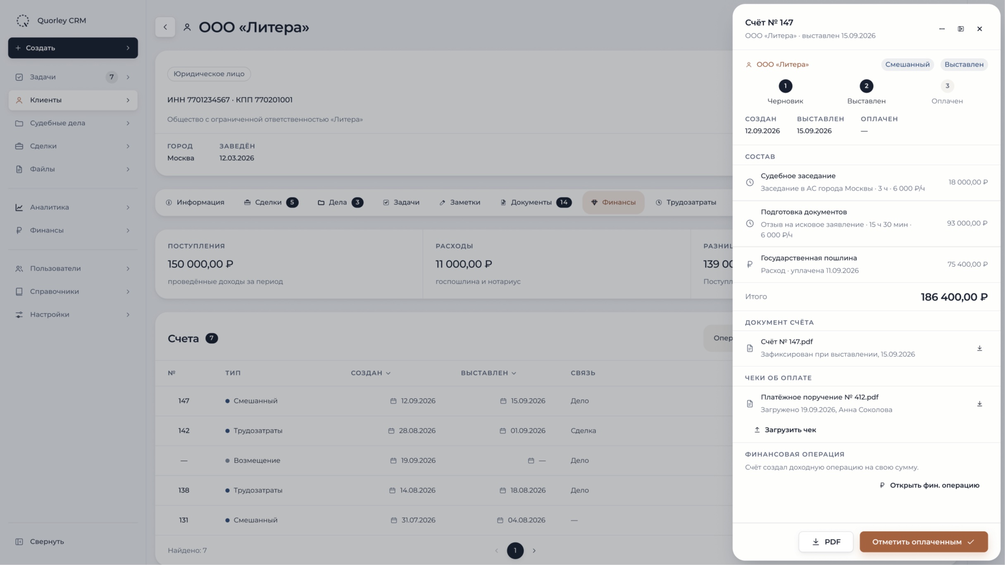This screenshot has height=565, width=1005.
Task: Download Платёжное поручение № 412.pdf
Action: pyautogui.click(x=979, y=404)
